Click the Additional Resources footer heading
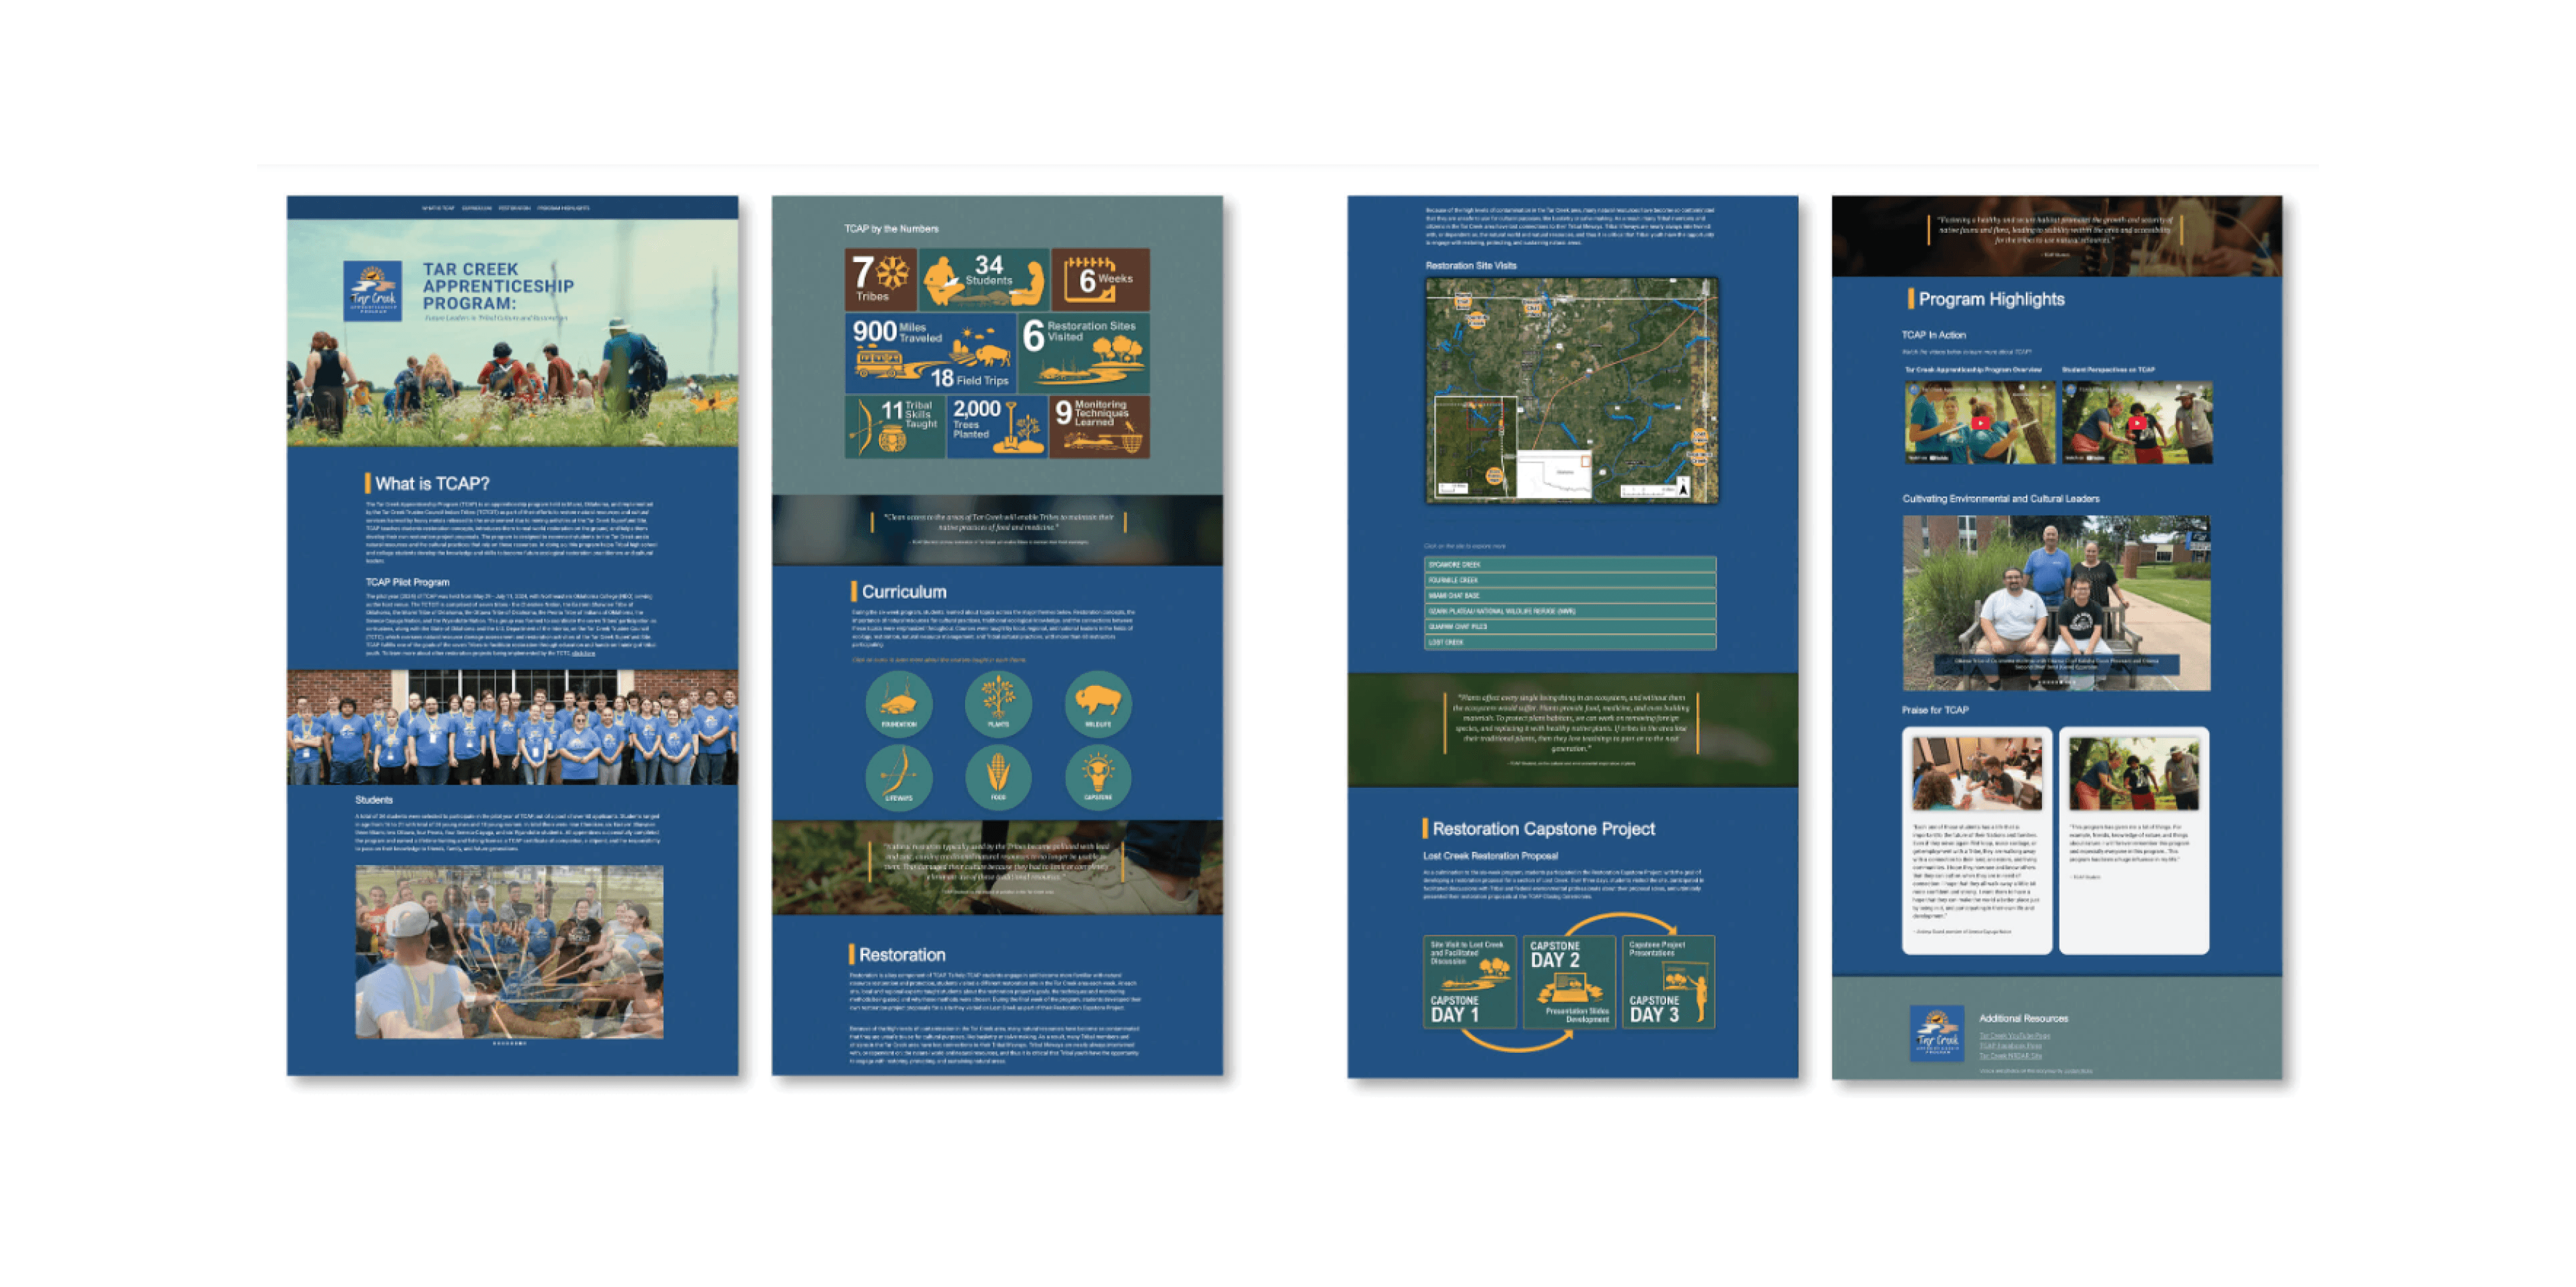The image size is (2576, 1287). click(2023, 1018)
